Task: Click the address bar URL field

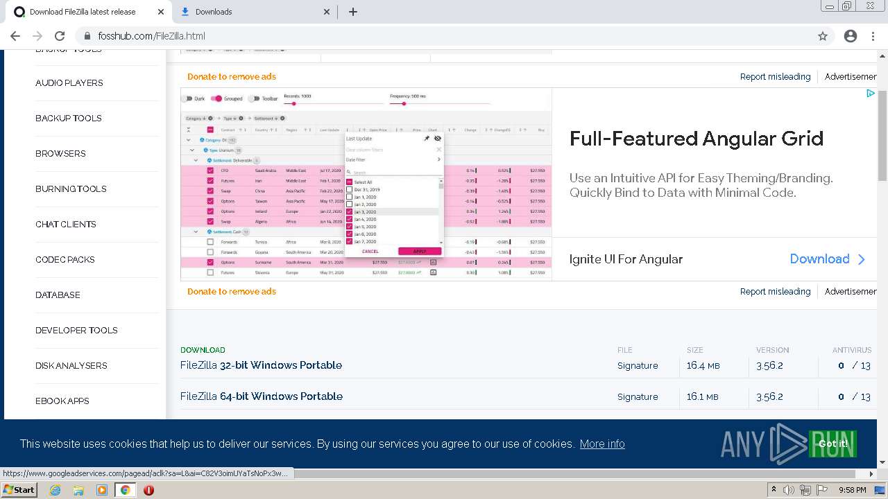Action: [444, 36]
